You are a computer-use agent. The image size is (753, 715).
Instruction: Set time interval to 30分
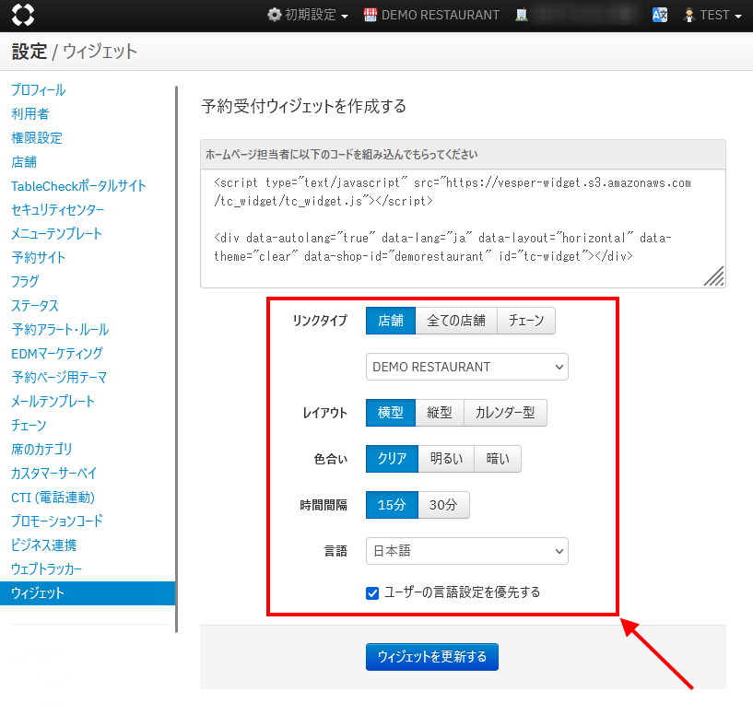444,505
